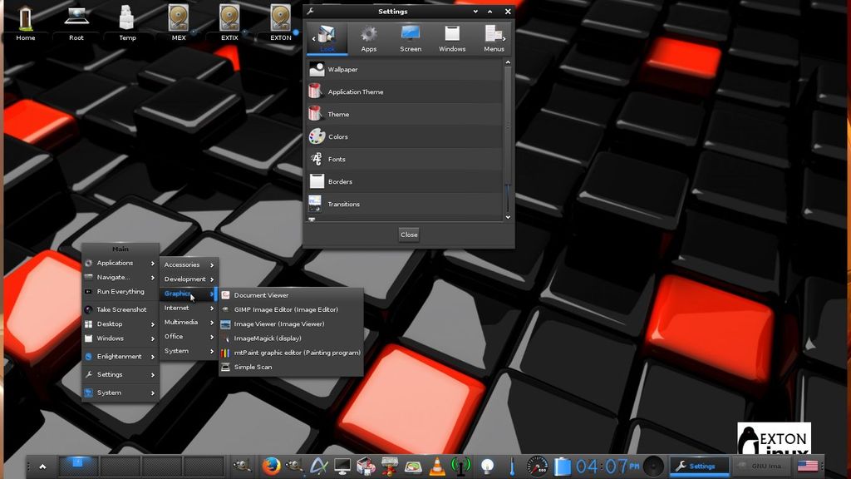
Task: Switch to the Screen settings category
Action: point(411,38)
